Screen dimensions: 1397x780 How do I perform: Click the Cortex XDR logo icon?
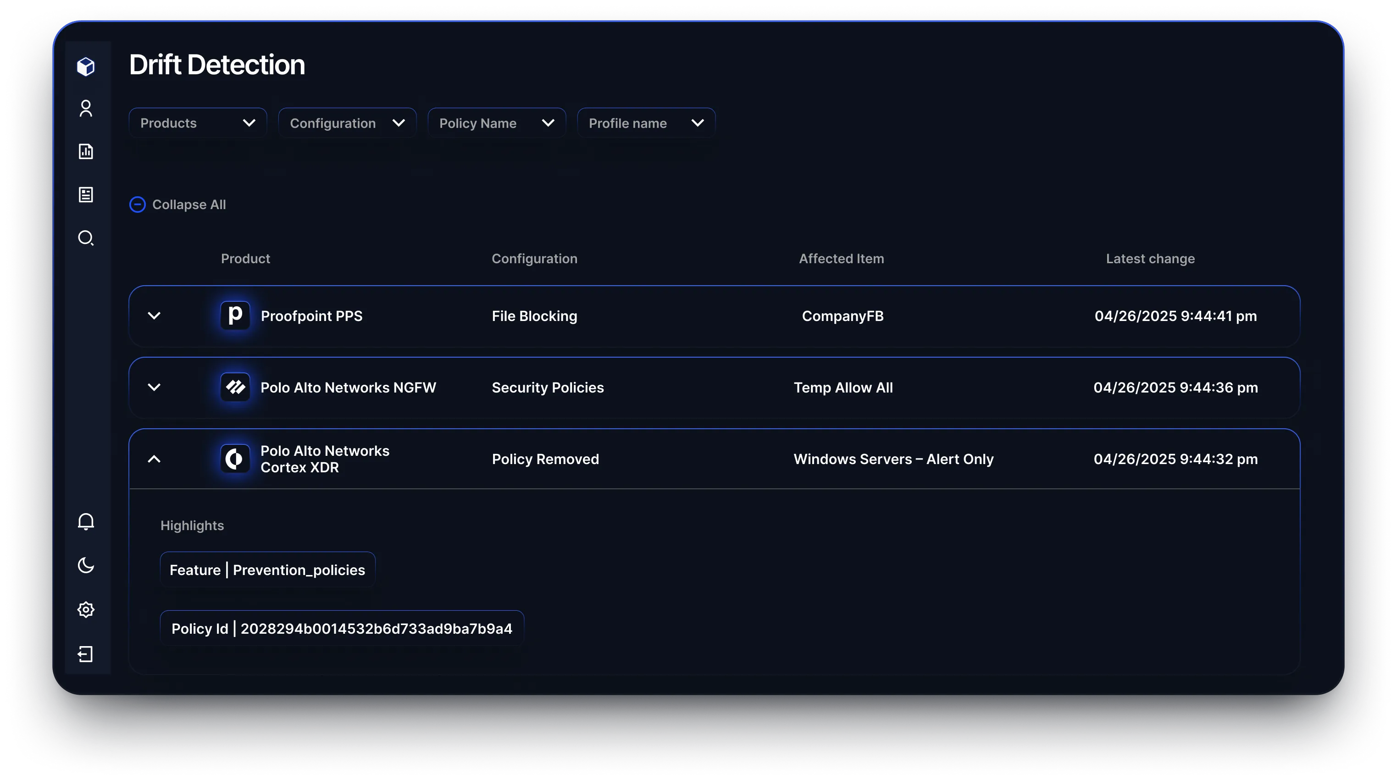(x=235, y=459)
